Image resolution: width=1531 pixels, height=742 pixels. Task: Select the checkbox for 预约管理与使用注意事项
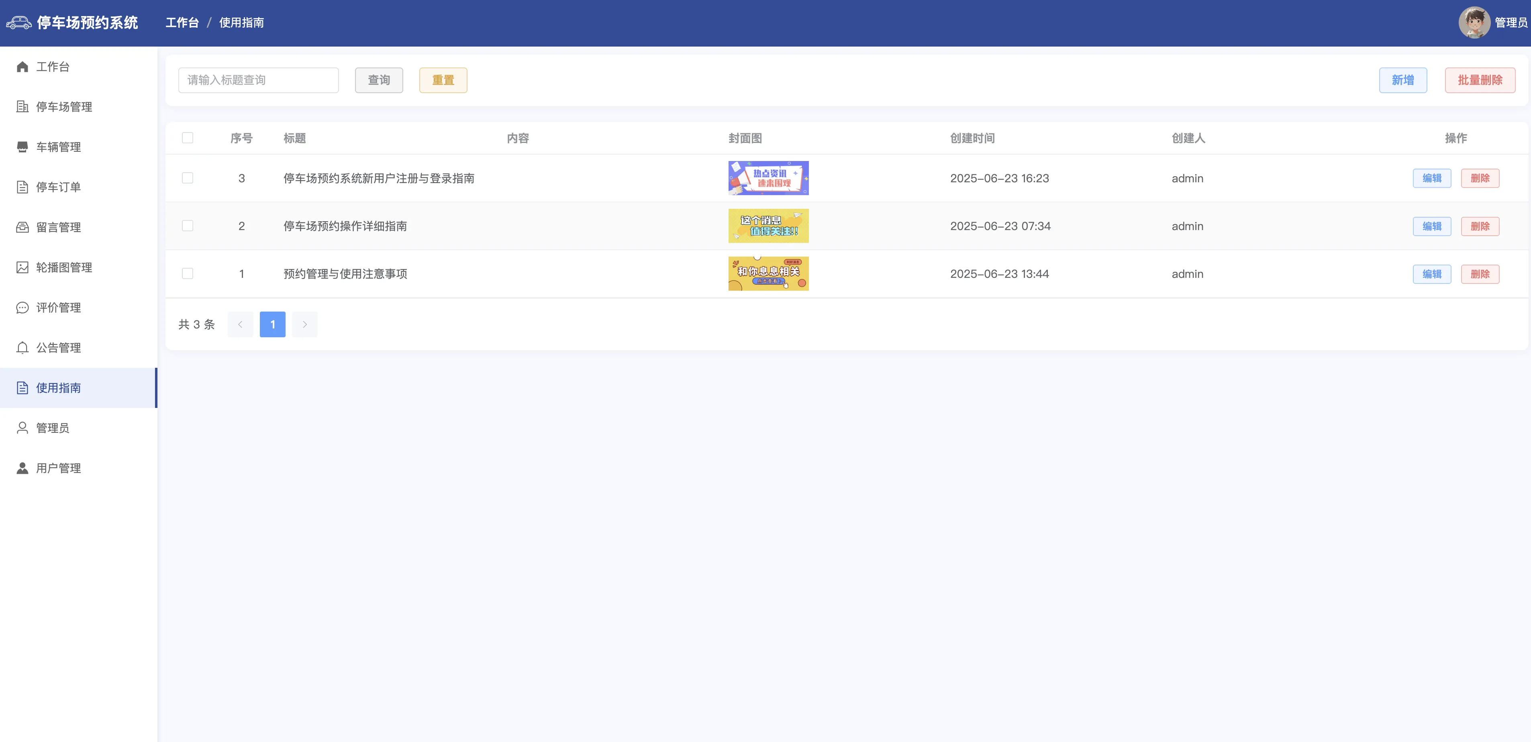[187, 273]
